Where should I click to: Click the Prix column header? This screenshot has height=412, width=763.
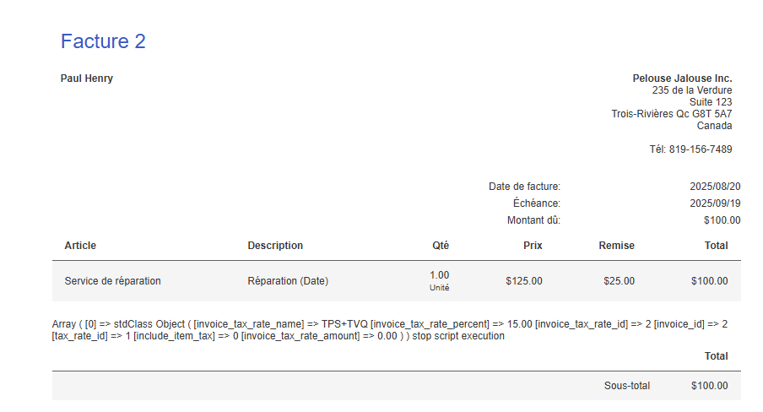(x=533, y=246)
